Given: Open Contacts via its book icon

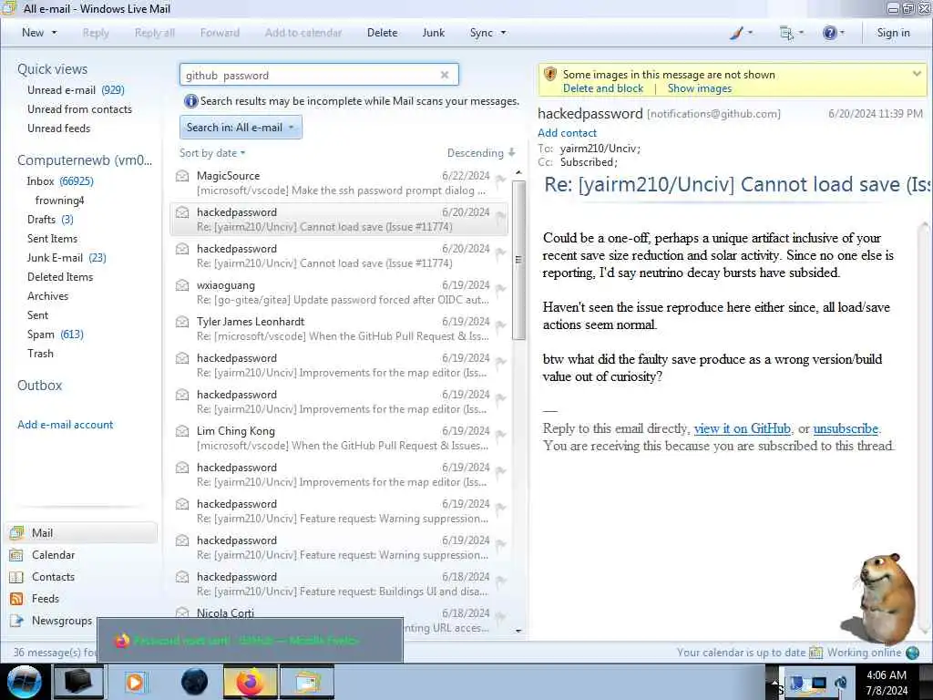Looking at the screenshot, I should click(x=16, y=577).
